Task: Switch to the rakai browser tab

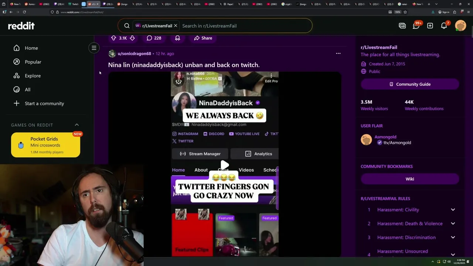Action: [x=402, y=4]
